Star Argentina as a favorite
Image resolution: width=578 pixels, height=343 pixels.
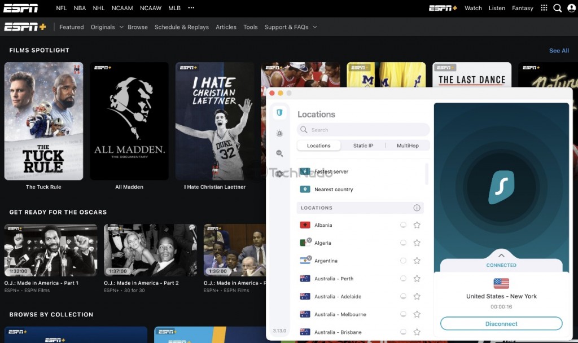417,261
